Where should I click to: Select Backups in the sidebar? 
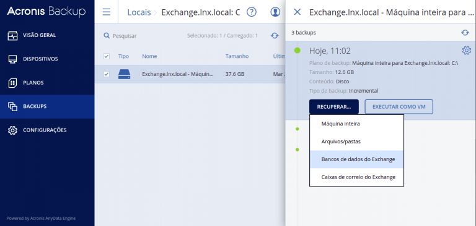pyautogui.click(x=47, y=106)
